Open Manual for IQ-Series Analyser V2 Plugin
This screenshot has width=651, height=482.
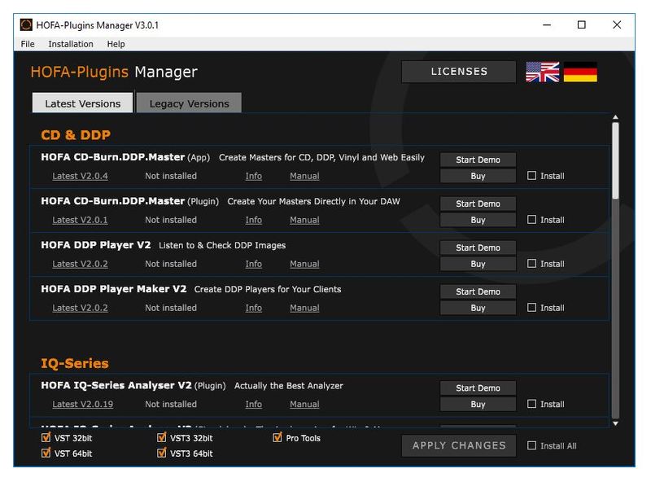pos(304,405)
